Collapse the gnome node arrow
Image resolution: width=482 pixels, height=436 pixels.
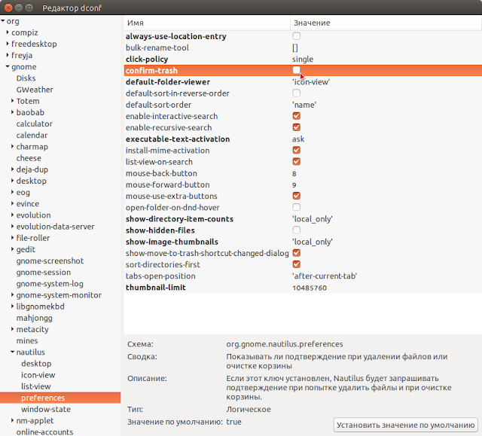[x=8, y=66]
